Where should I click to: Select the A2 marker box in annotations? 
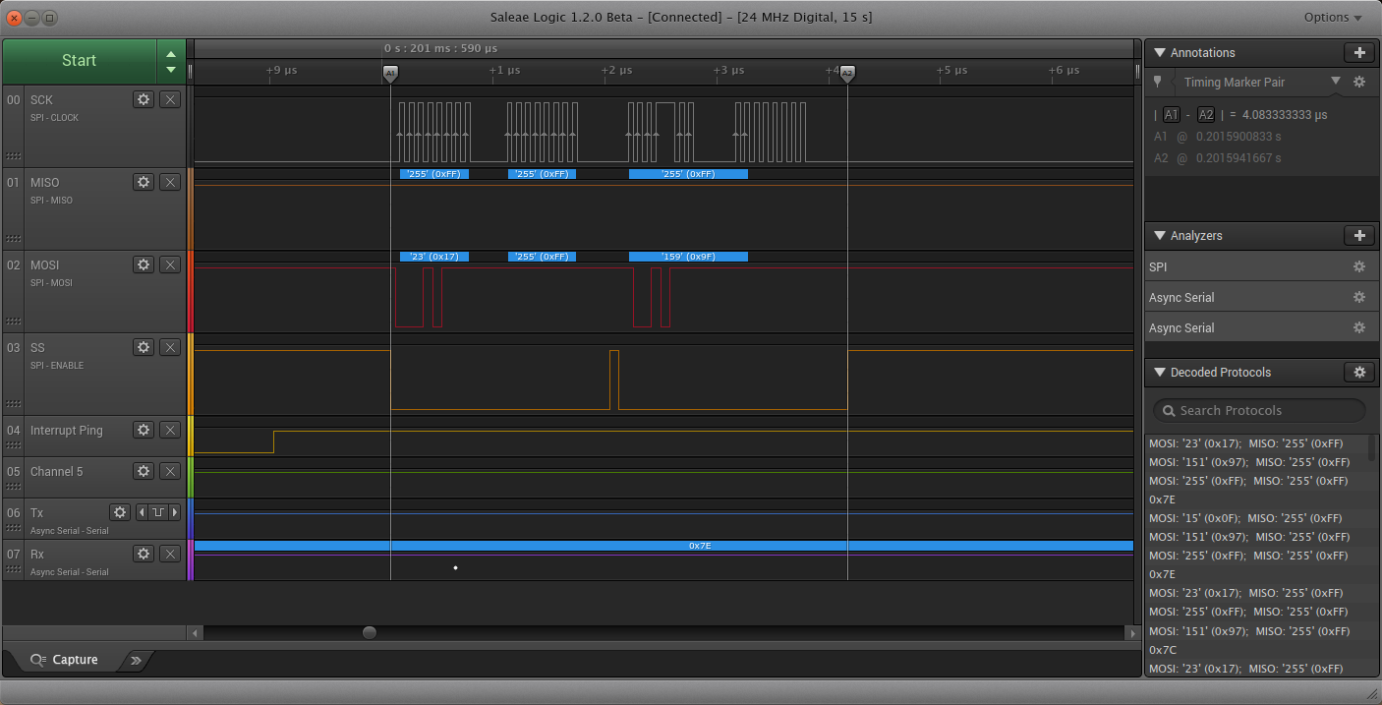pos(1205,114)
